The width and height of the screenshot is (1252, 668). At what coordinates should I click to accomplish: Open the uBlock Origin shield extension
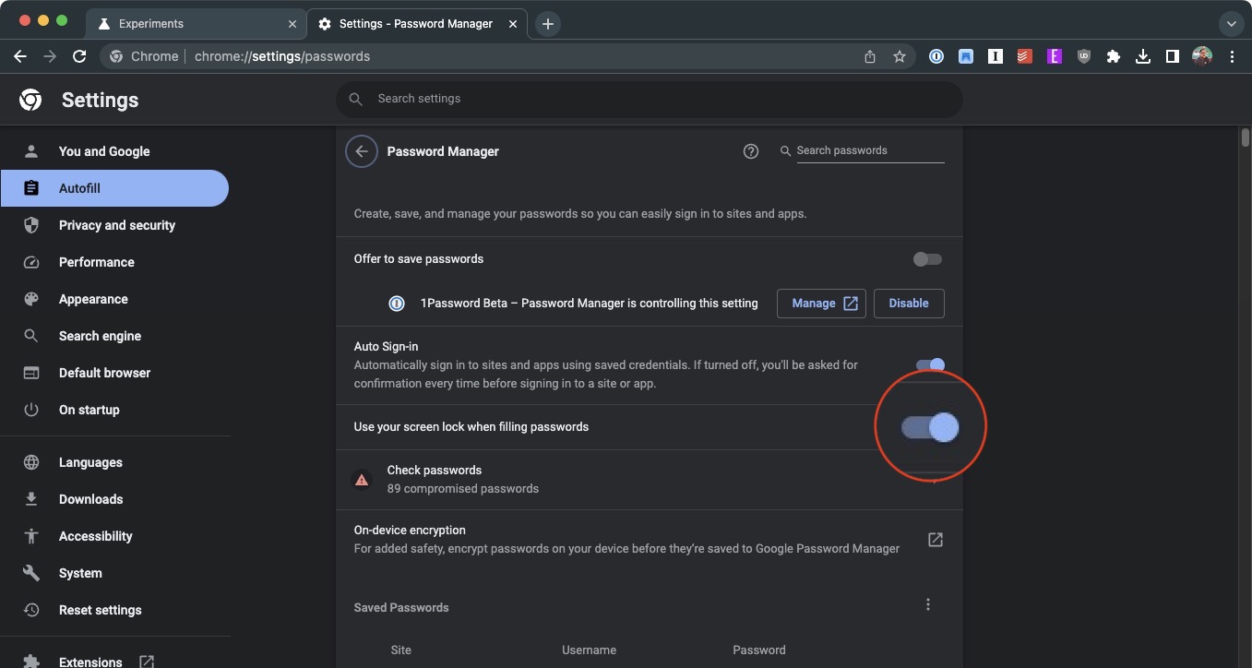pos(1084,56)
